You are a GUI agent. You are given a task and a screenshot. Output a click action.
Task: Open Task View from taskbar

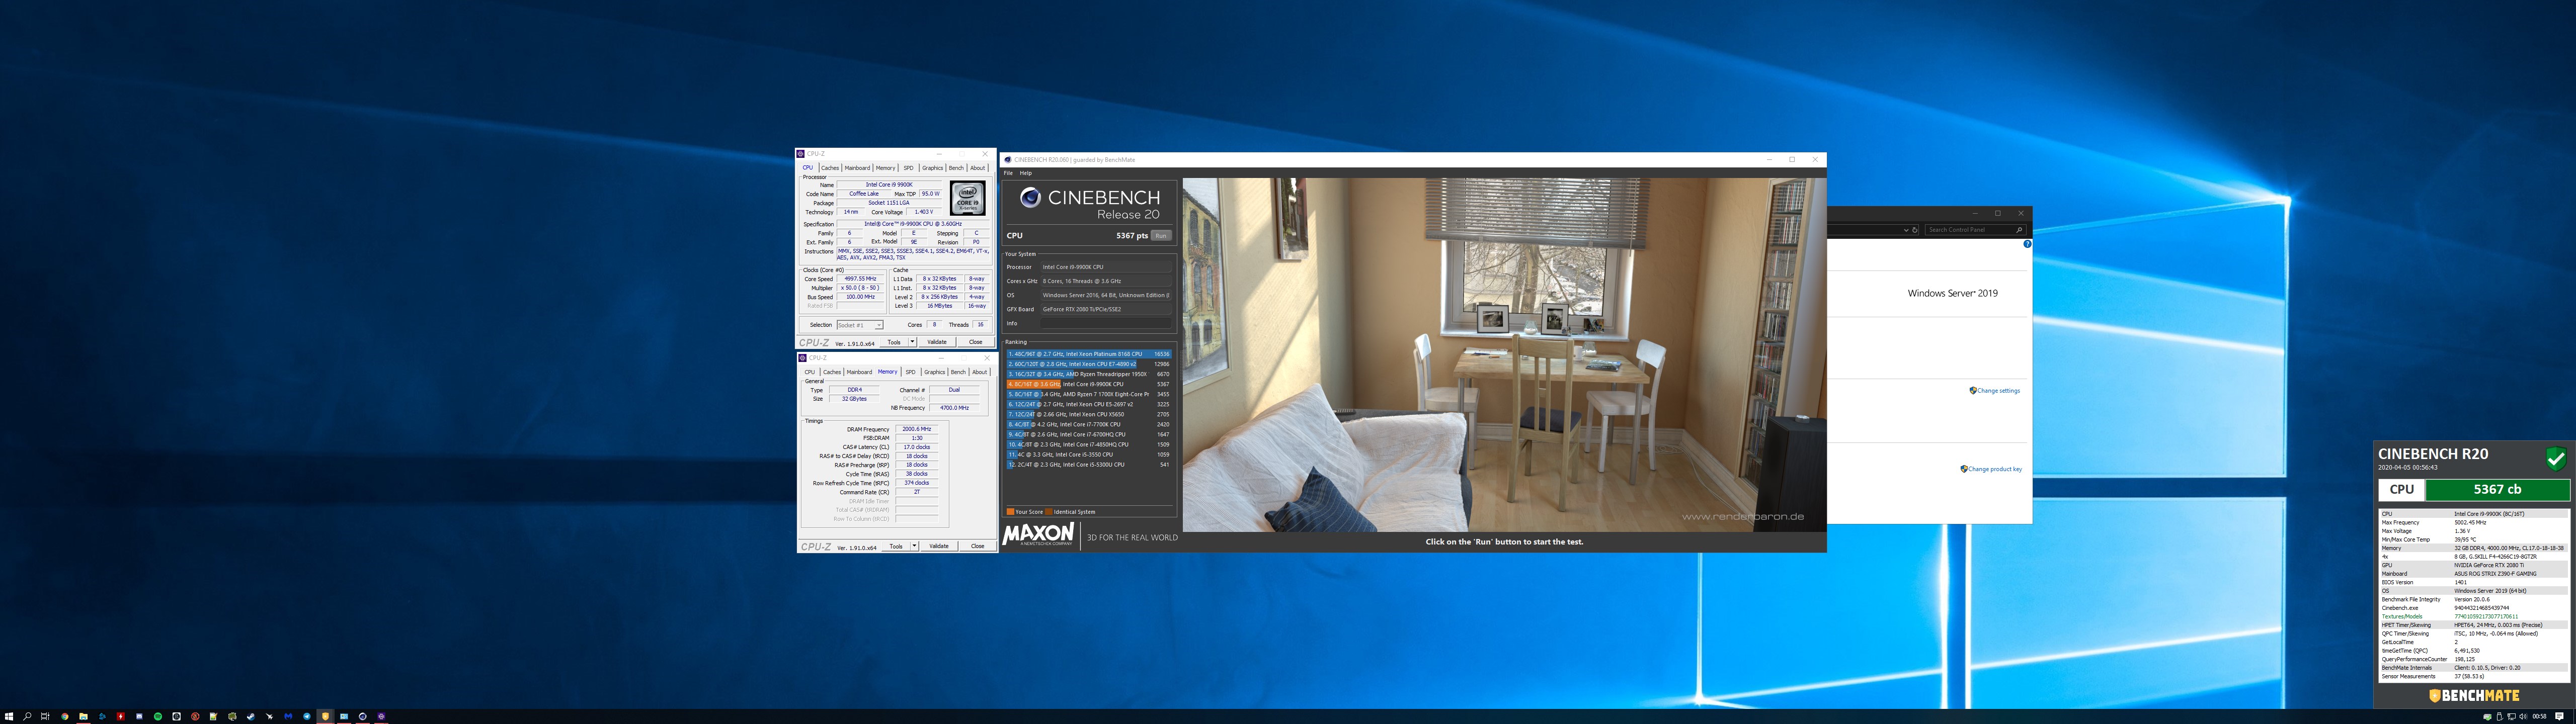(45, 716)
